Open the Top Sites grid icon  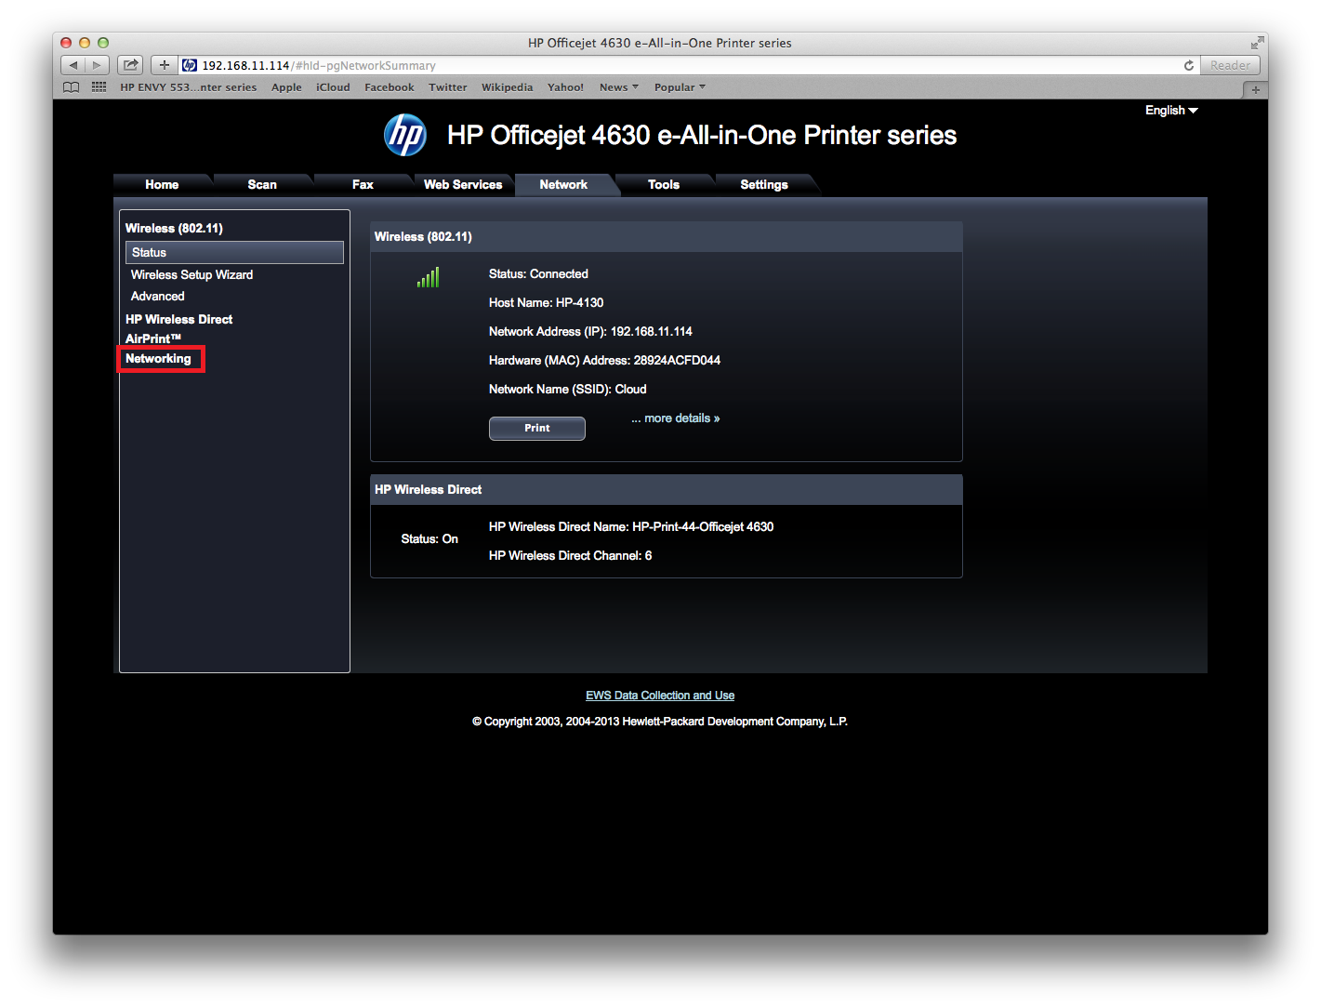tap(99, 87)
